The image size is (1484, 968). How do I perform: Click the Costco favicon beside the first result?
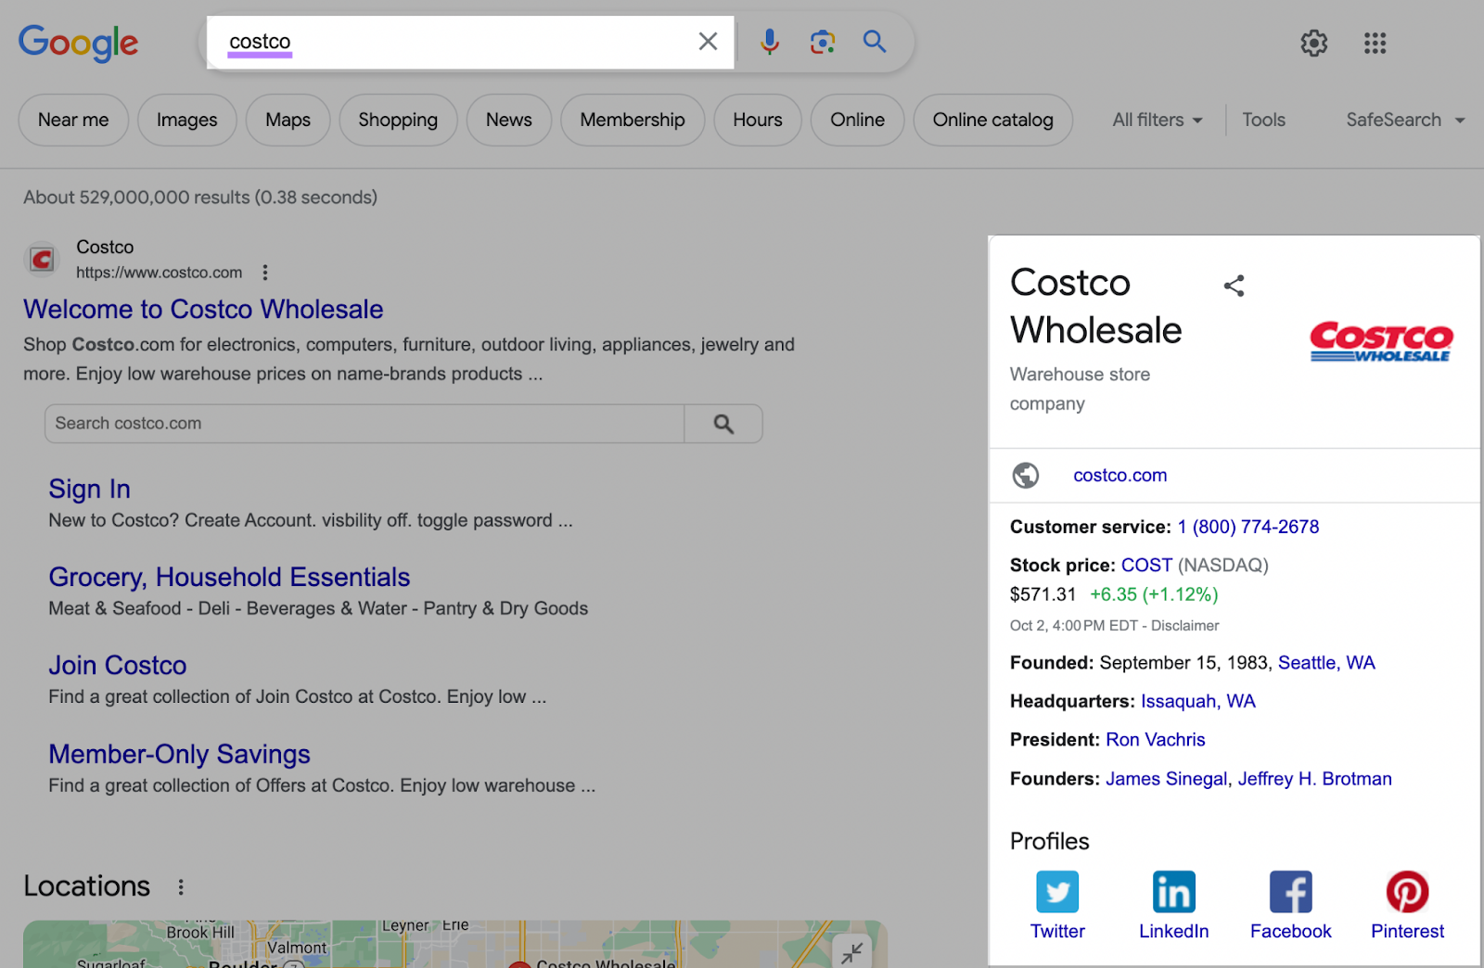pos(42,260)
